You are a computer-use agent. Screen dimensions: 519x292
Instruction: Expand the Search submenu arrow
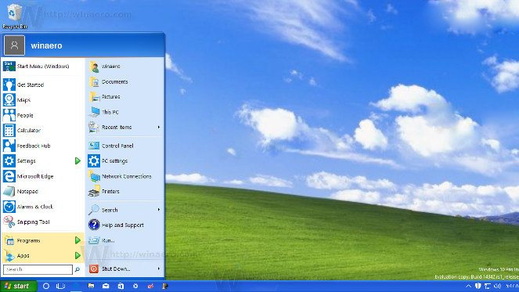[159, 210]
